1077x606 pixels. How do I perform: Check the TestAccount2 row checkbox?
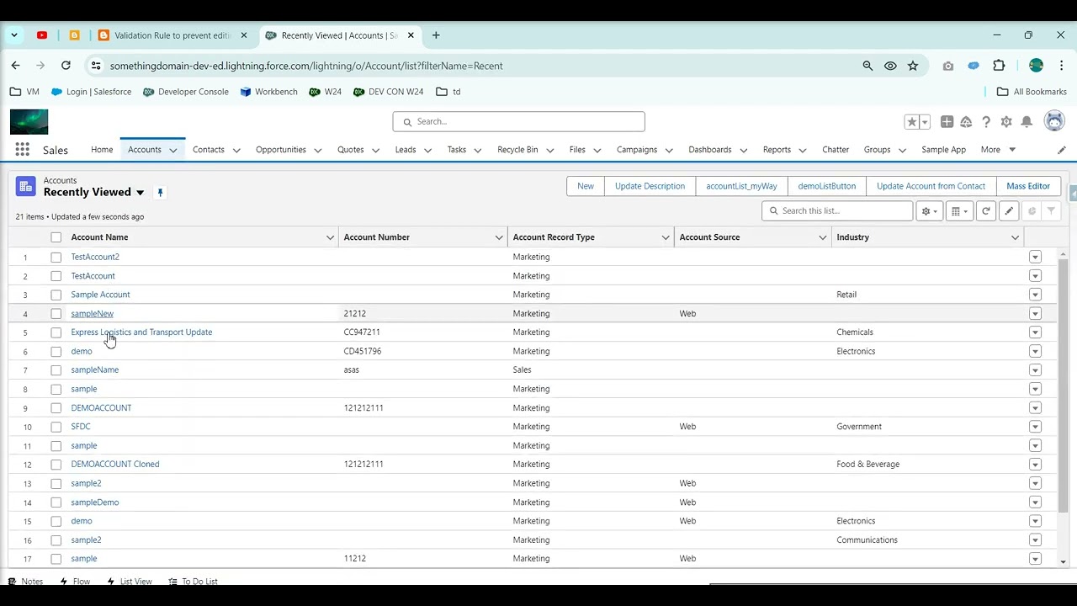[x=56, y=257]
